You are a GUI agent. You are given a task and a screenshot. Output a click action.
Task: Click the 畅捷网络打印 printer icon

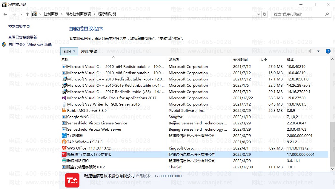click(64, 161)
